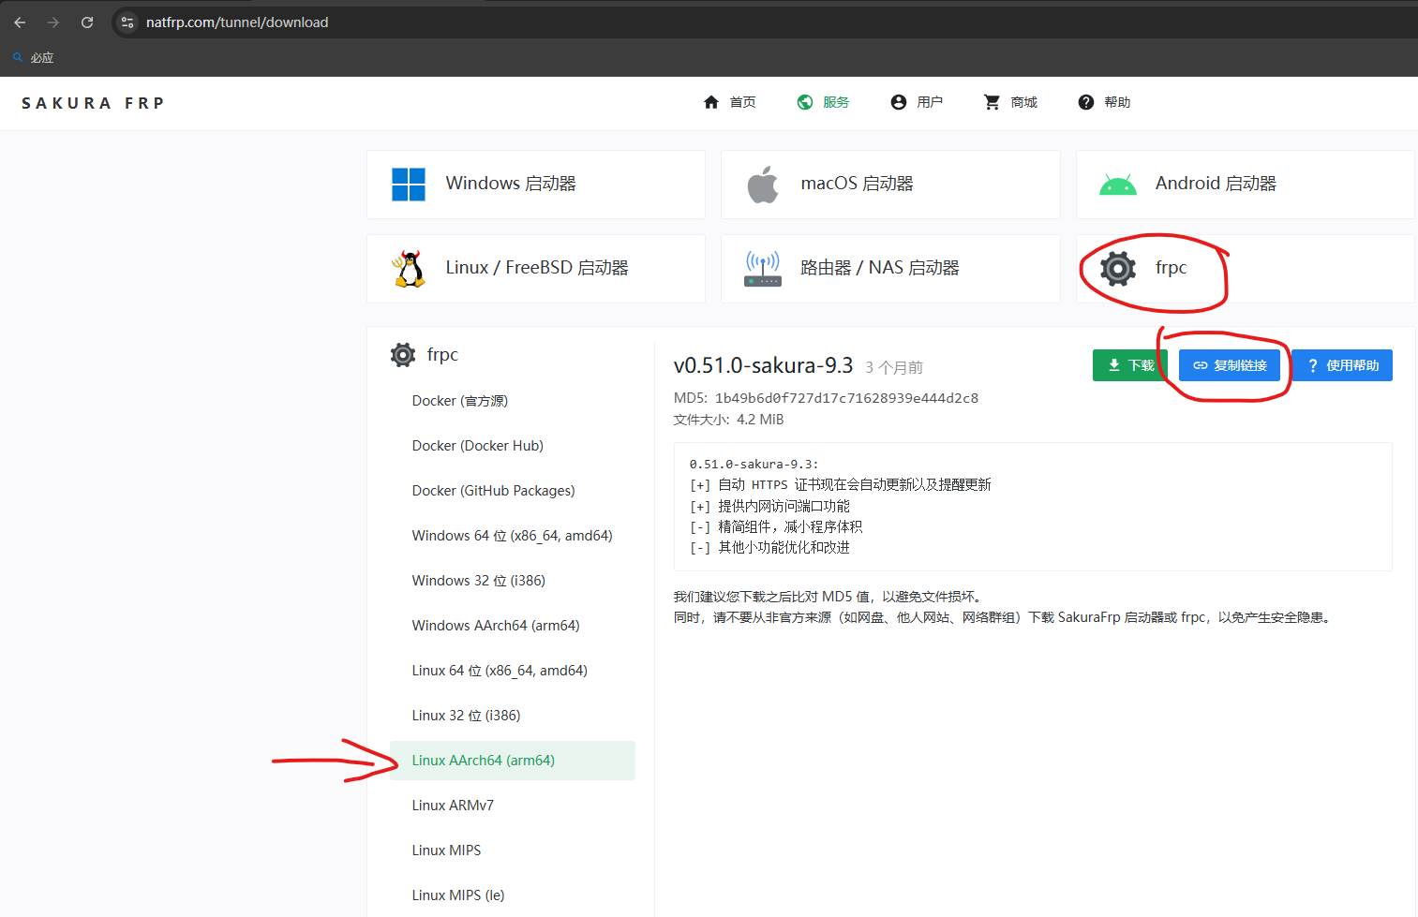Select Linux AArch64 (arm64) entry
Viewport: 1418px width, 917px height.
(513, 761)
